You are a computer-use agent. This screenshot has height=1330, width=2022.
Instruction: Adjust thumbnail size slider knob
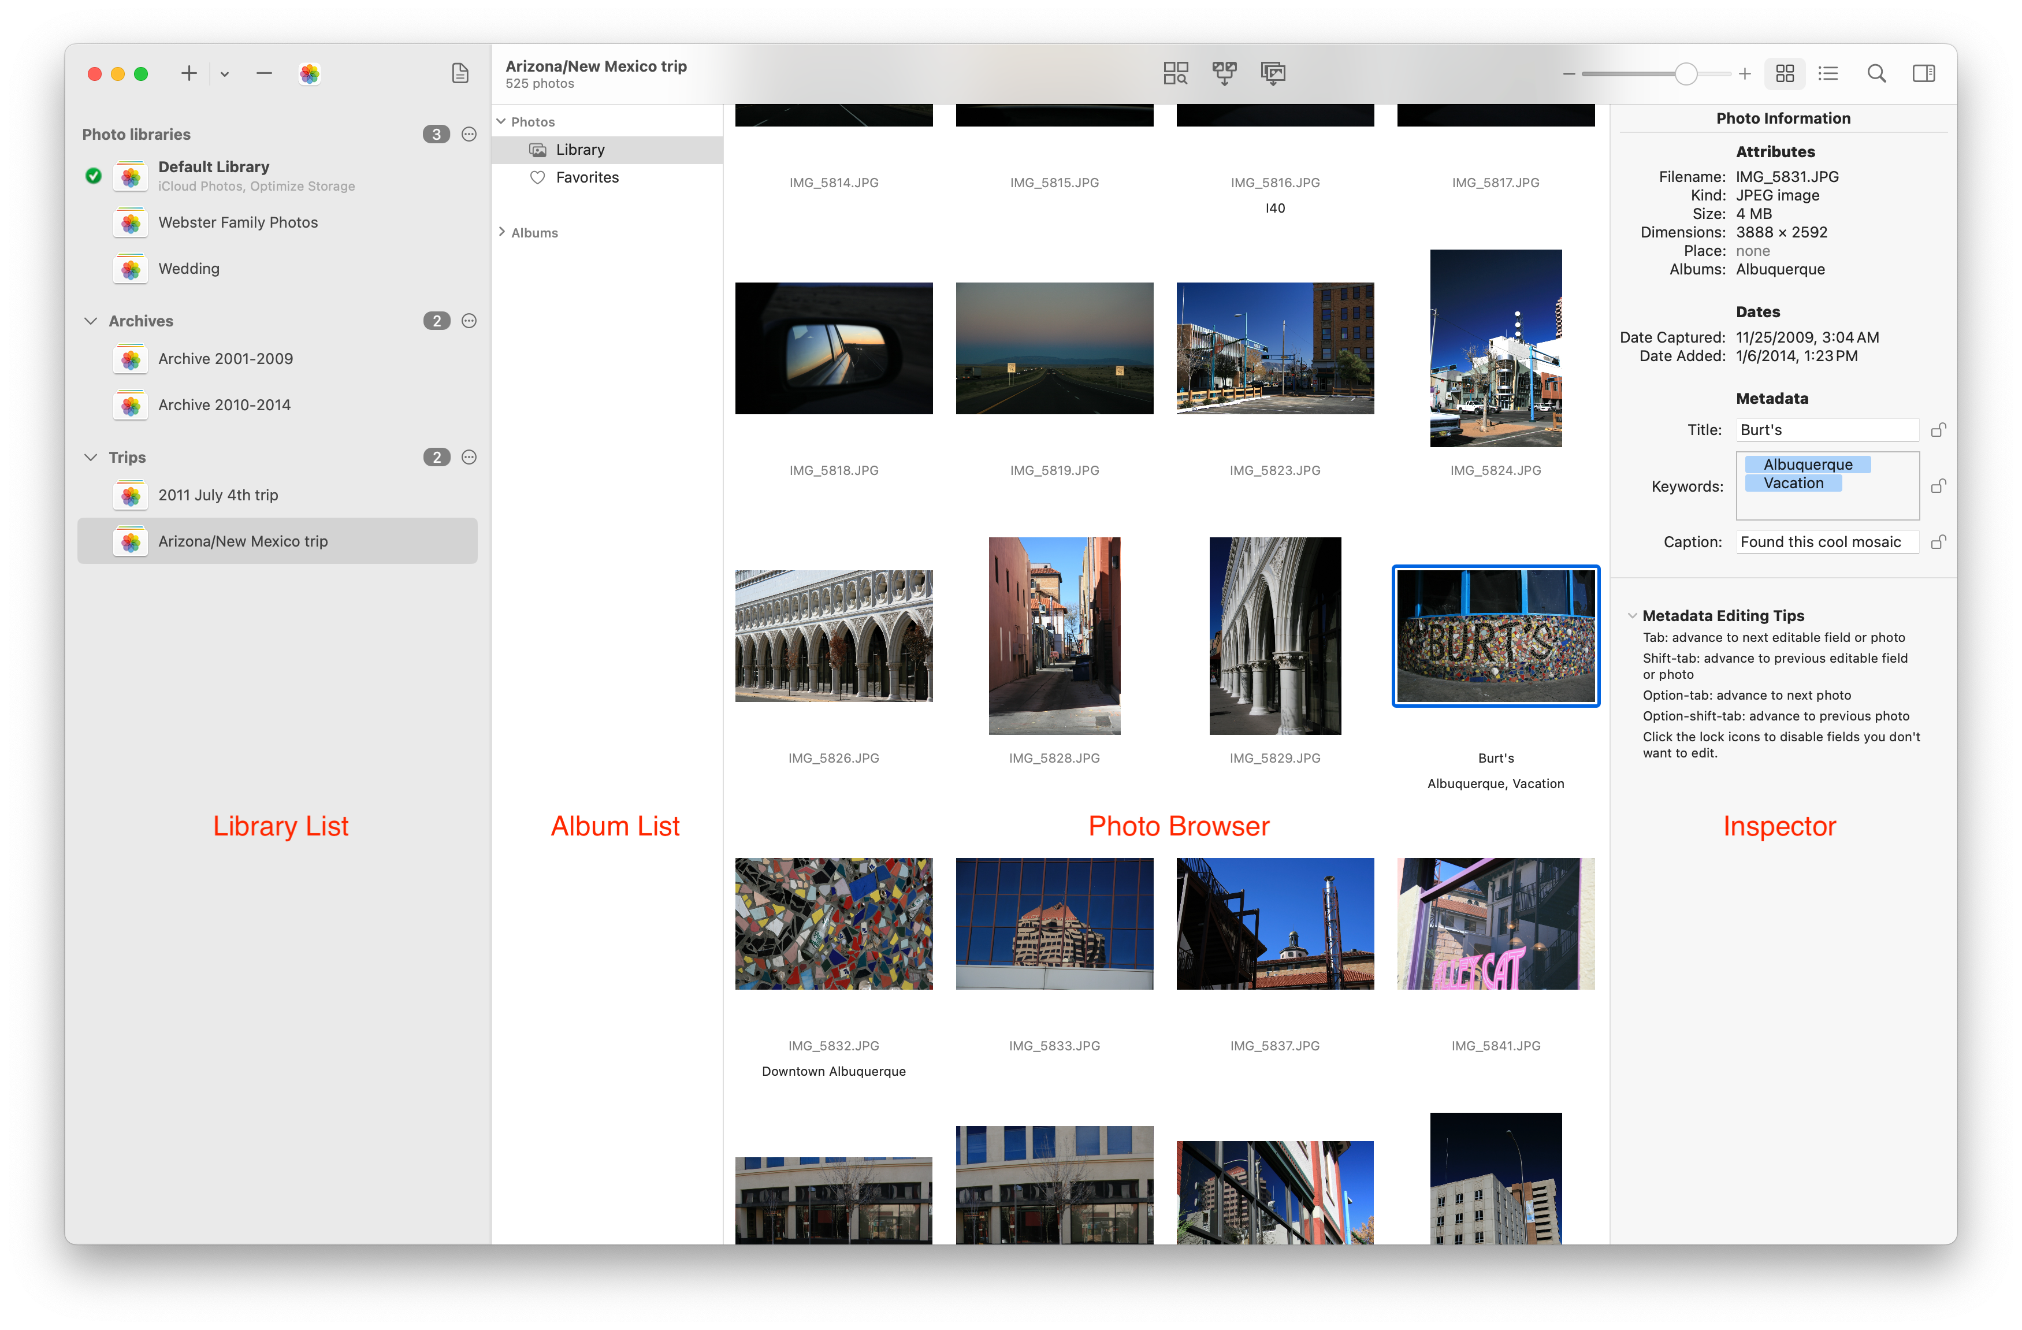(x=1686, y=74)
